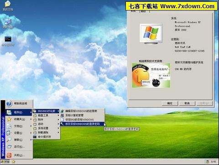Open the 运行 Run dialog icon
The image size is (219, 165).
click(9, 147)
